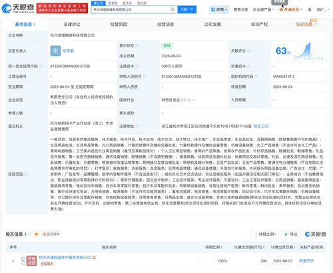Switch to the 知识产权 tab
The height and width of the screenshot is (273, 333).
coord(259,25)
